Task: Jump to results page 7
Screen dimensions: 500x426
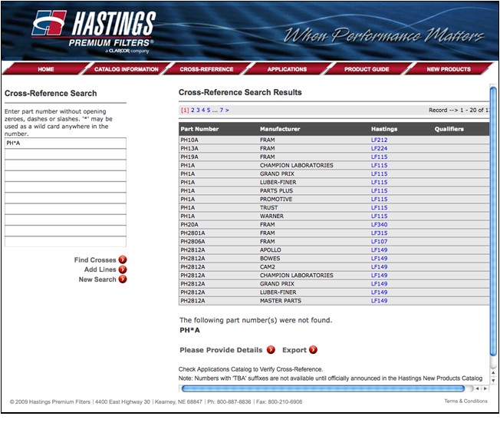Action: tap(222, 110)
